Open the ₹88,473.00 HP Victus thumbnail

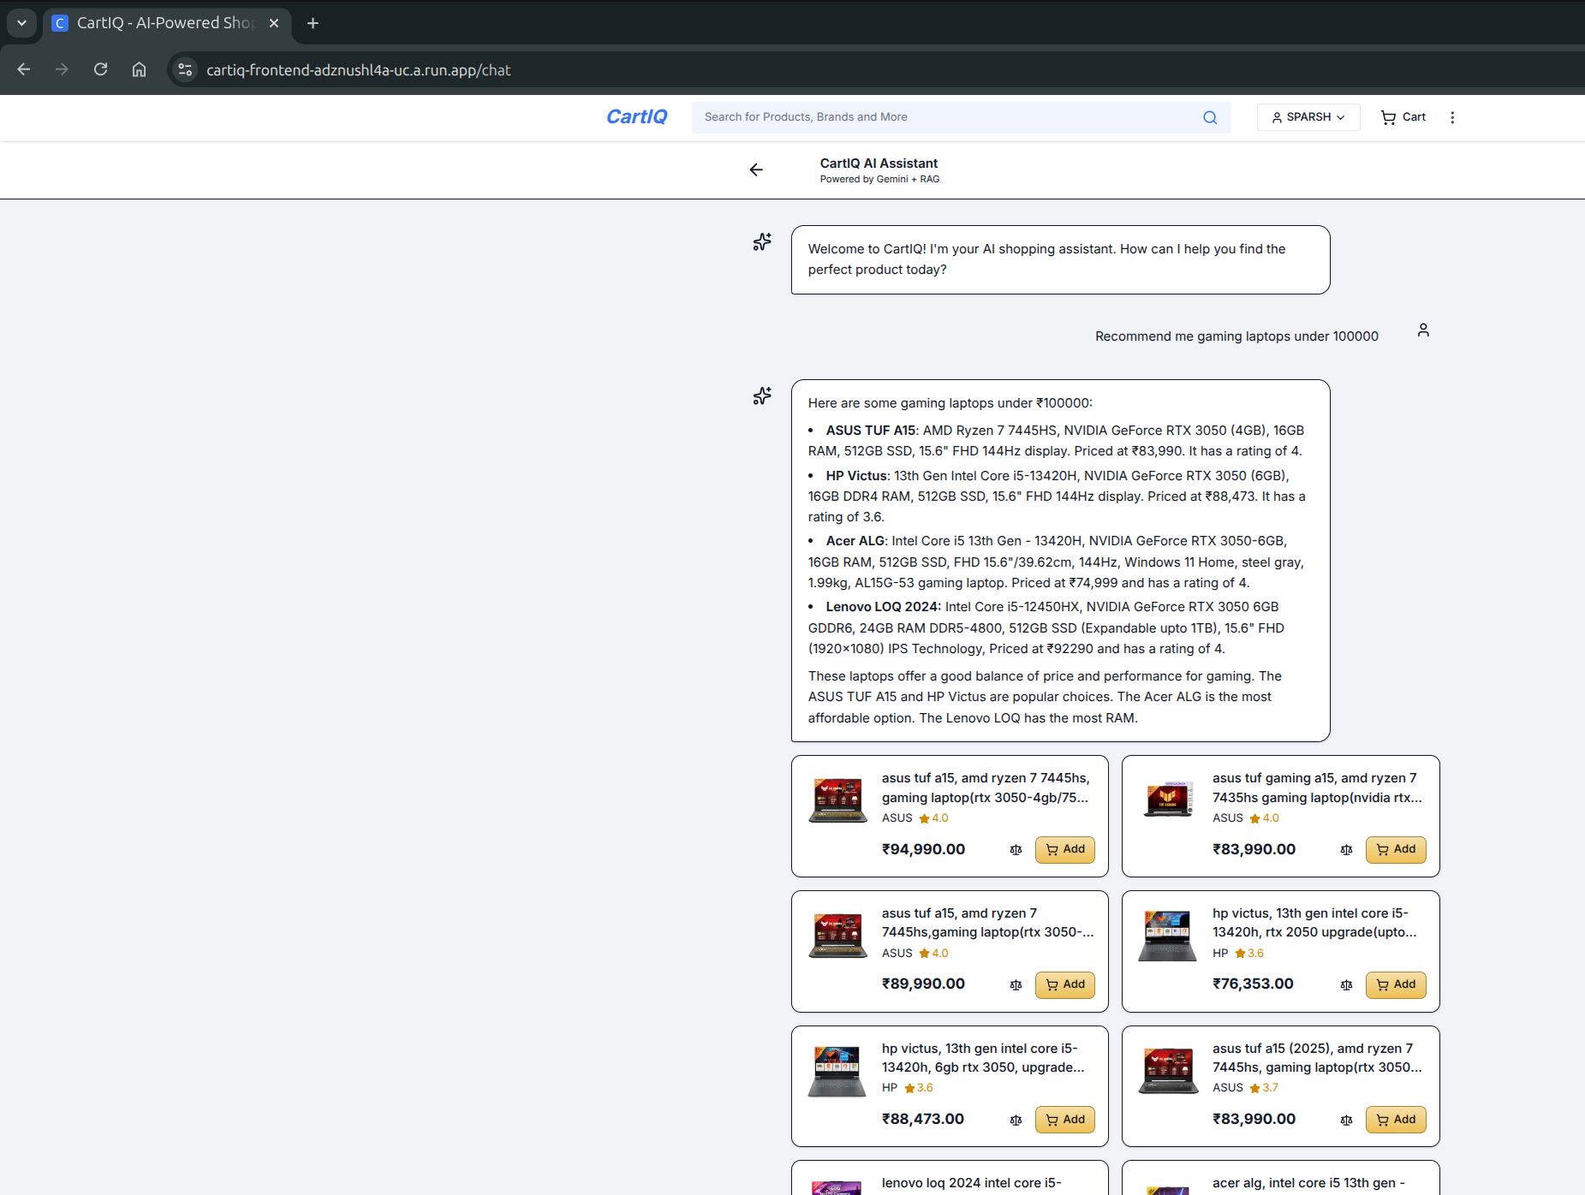[837, 1071]
